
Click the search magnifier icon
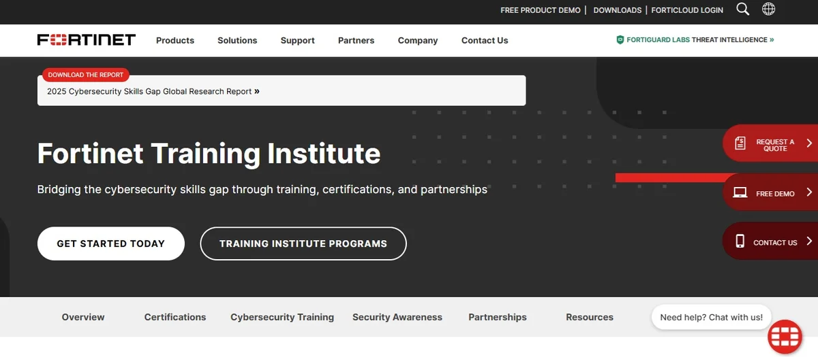(x=743, y=9)
